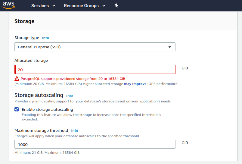This screenshot has height=164, width=242.
Task: Click the Resource Groups chevron arrow
Action: click(x=104, y=6)
